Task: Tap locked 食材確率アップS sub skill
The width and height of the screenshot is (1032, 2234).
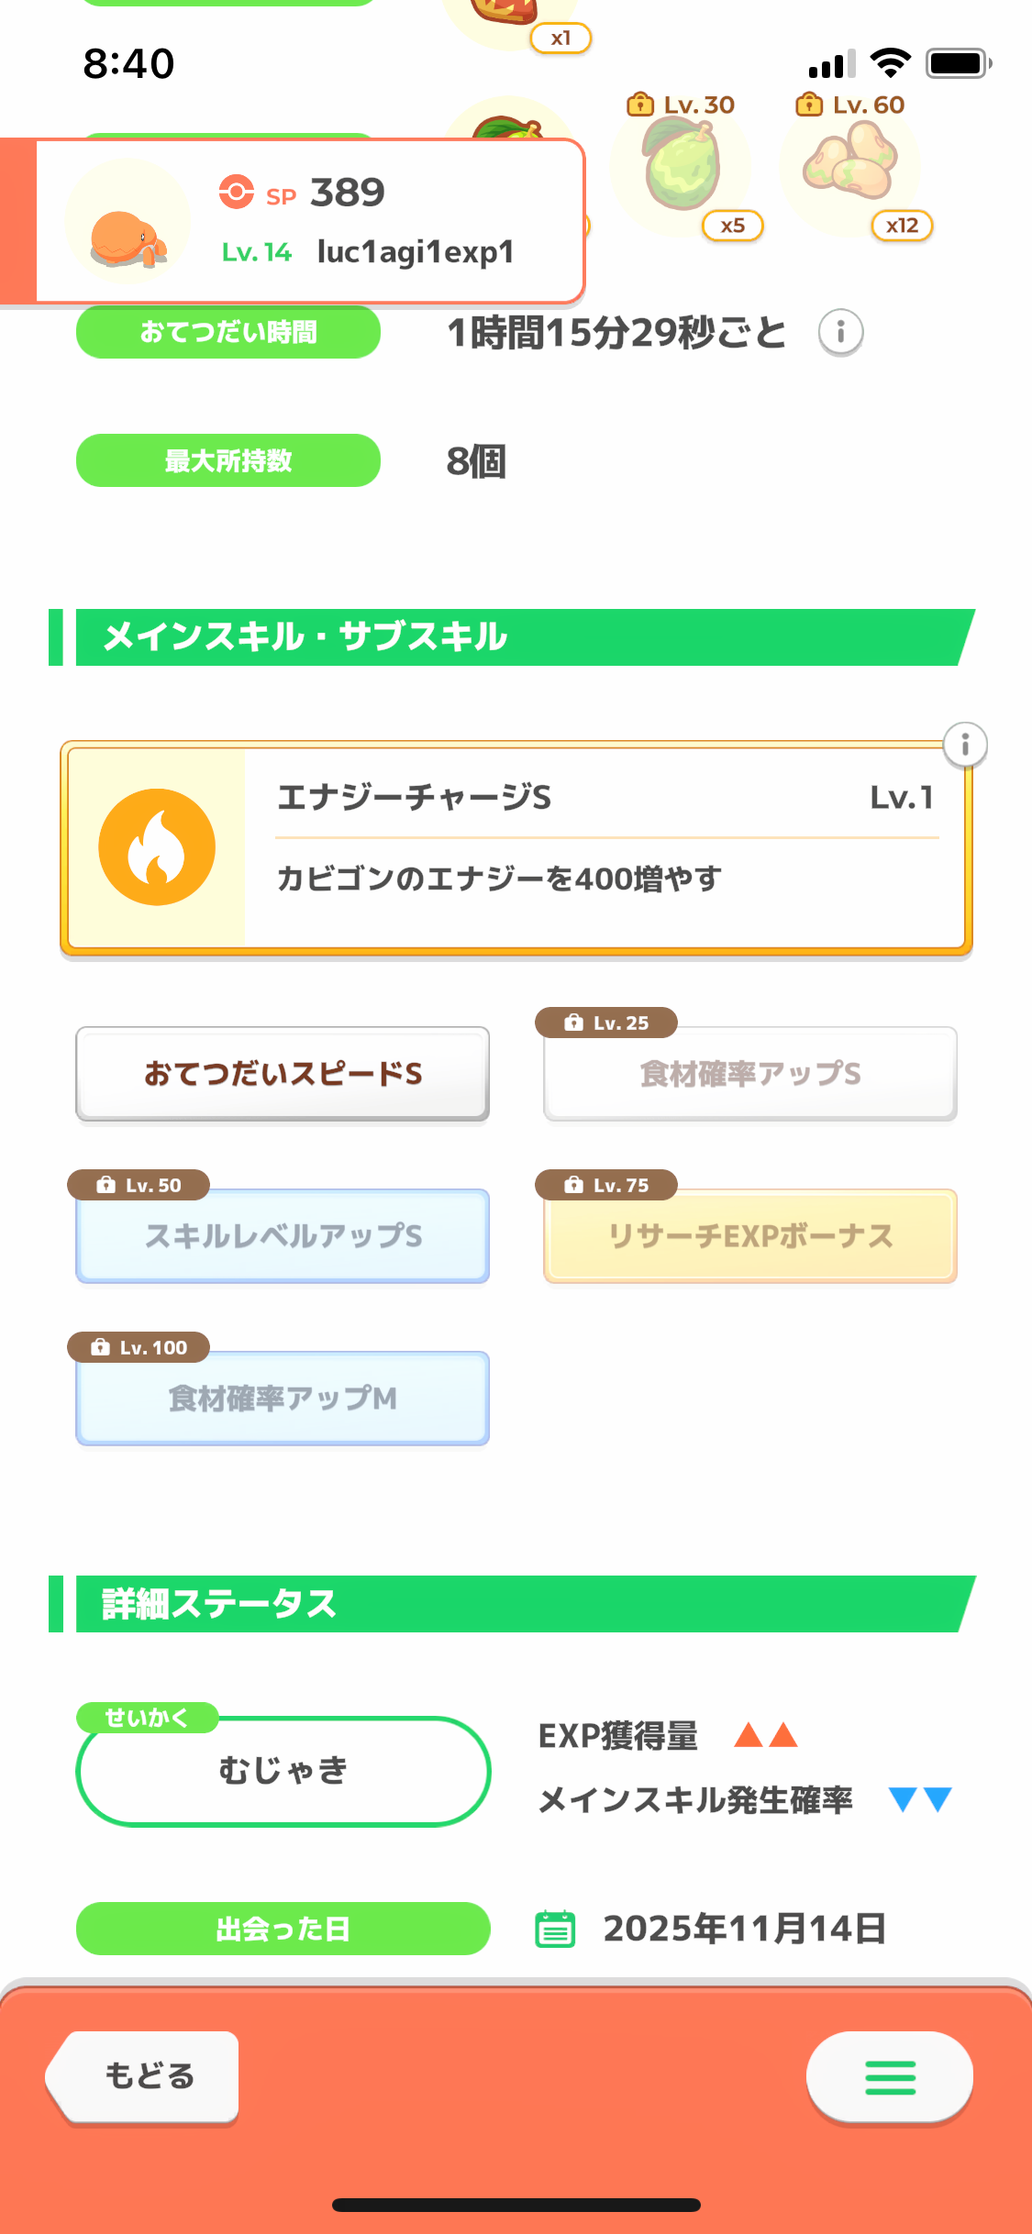Action: point(749,1074)
